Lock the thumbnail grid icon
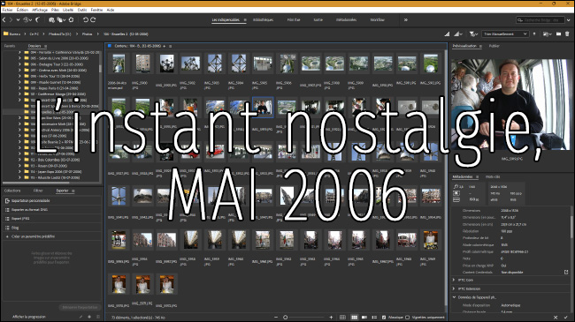Image resolution: width=575 pixels, height=322 pixels. point(342,318)
